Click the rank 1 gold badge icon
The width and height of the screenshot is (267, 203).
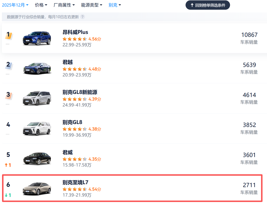coord(9,35)
